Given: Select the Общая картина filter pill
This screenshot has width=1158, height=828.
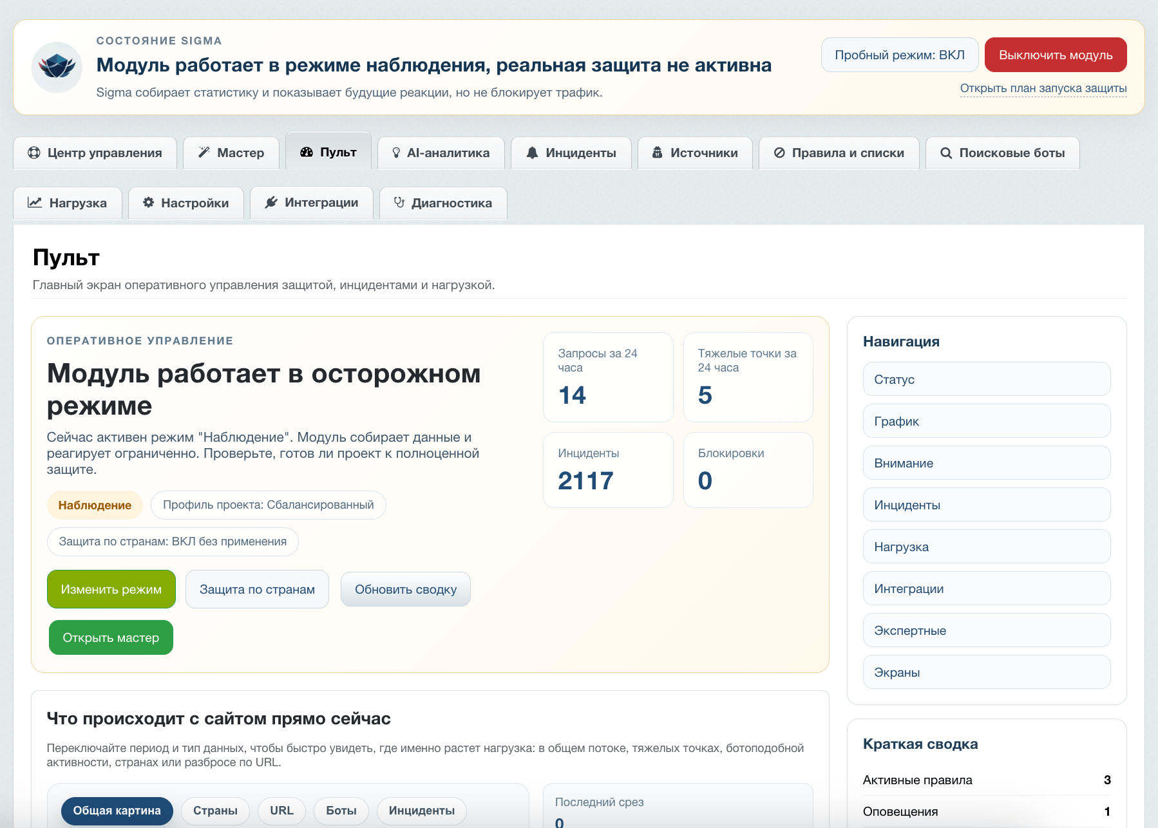Looking at the screenshot, I should (x=117, y=811).
